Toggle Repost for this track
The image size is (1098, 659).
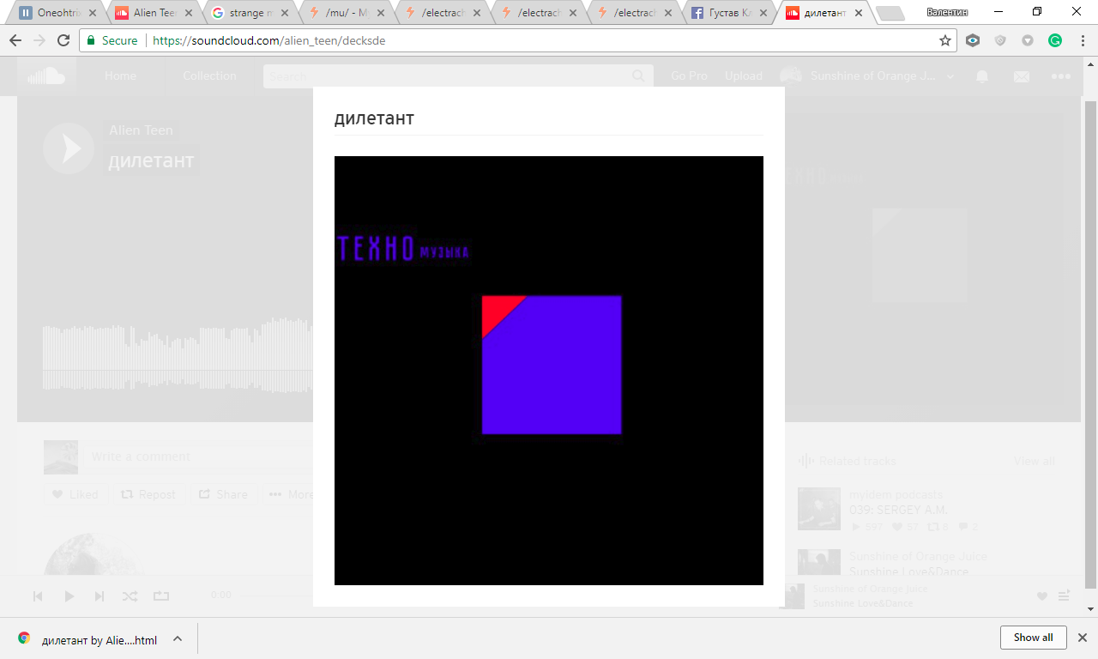coord(148,494)
